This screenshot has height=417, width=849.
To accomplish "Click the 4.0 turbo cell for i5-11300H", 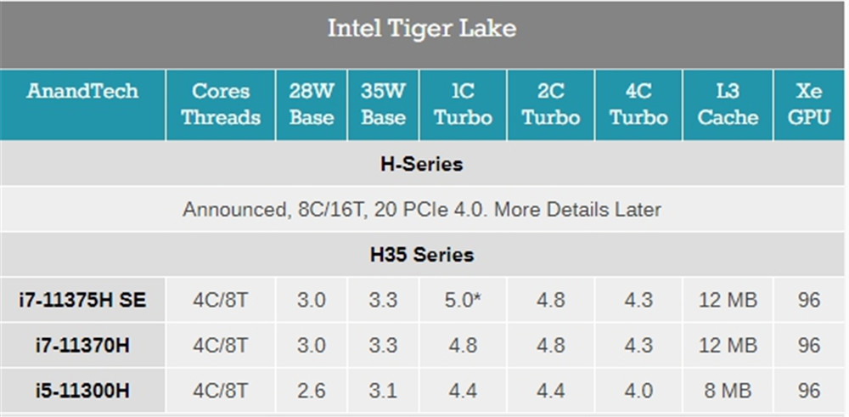I will 639,391.
